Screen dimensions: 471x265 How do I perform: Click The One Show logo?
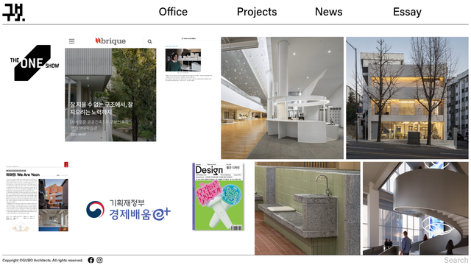click(x=35, y=63)
